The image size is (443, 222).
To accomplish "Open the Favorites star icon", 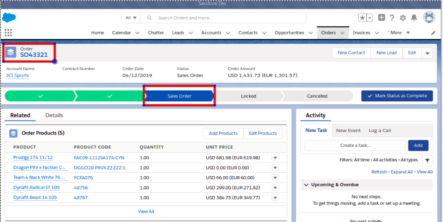I will [363, 18].
